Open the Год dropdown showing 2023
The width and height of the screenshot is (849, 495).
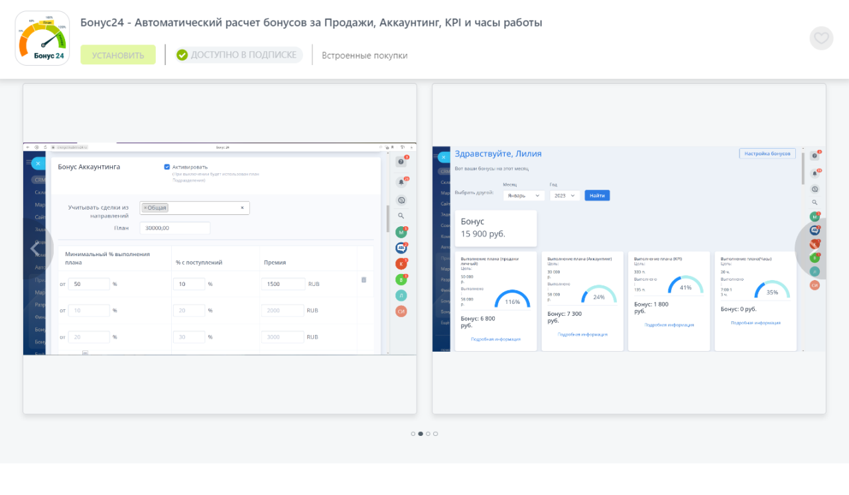coord(564,196)
